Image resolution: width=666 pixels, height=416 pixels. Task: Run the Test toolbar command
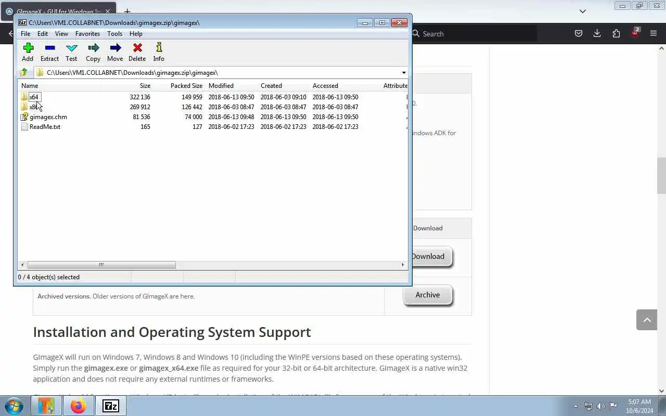[71, 51]
